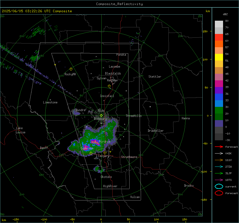Image resolution: width=239 pixels, height=223 pixels.
Task: Click the slate purple swatch between 10 and 0
Action: tap(219, 124)
